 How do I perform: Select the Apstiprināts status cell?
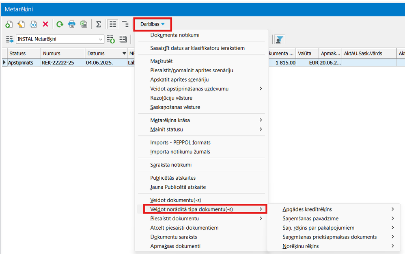[x=24, y=62]
